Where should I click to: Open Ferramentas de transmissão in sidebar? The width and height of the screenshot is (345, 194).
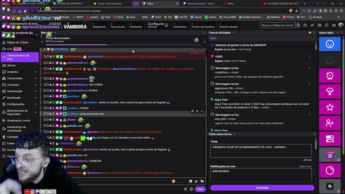point(19,129)
